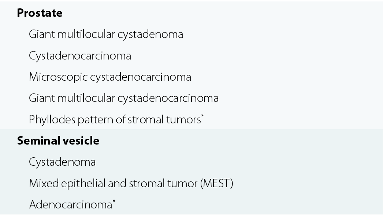Click the word Mixed in MEST row
383x219 pixels.
pos(44,184)
